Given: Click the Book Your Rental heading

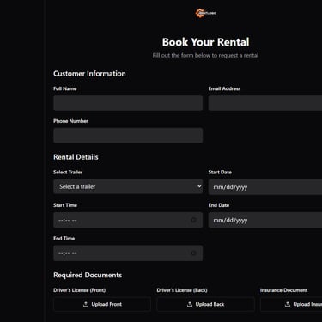Looking at the screenshot, I should [x=205, y=42].
